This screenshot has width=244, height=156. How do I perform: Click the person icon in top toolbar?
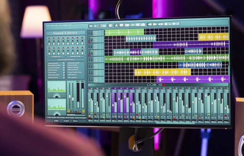pos(117,25)
